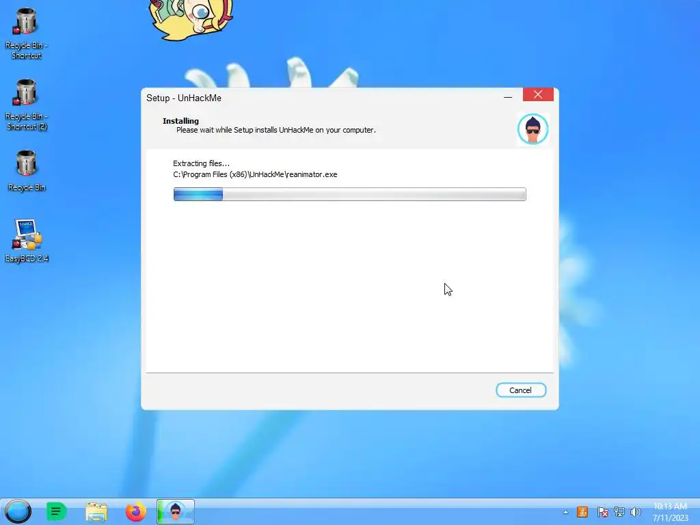Open the volume speaker icon

(x=635, y=512)
